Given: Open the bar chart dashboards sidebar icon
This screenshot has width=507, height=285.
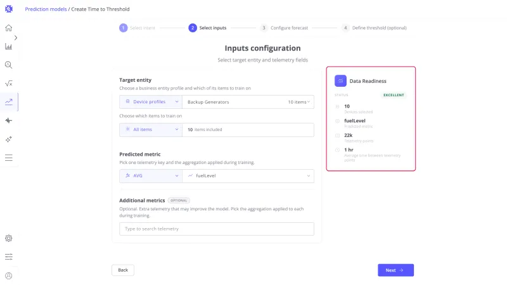Looking at the screenshot, I should pos(9,46).
